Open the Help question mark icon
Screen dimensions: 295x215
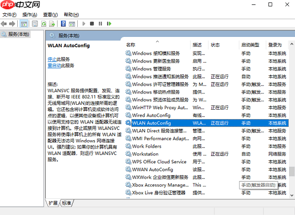(x=63, y=24)
